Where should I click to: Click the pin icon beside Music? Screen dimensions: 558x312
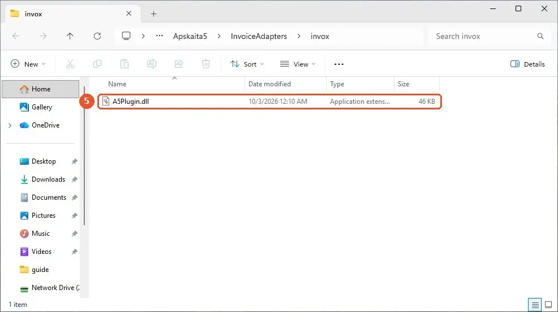(74, 234)
